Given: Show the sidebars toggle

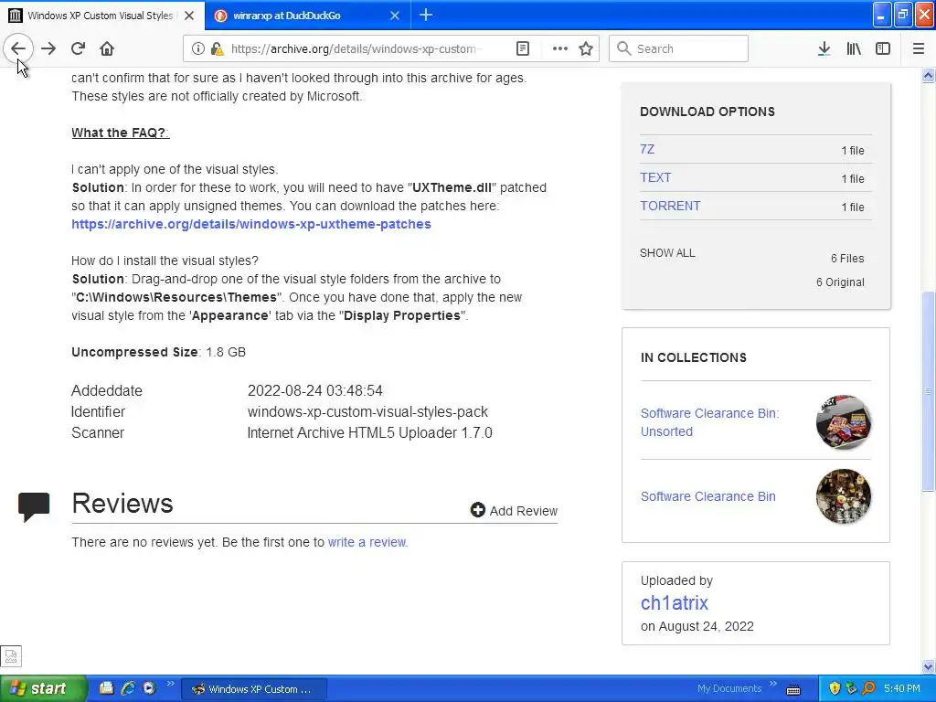Looking at the screenshot, I should pos(883,48).
